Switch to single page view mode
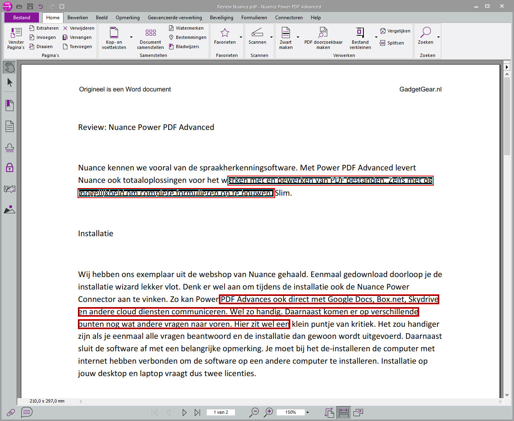514x421 pixels. pos(358,412)
